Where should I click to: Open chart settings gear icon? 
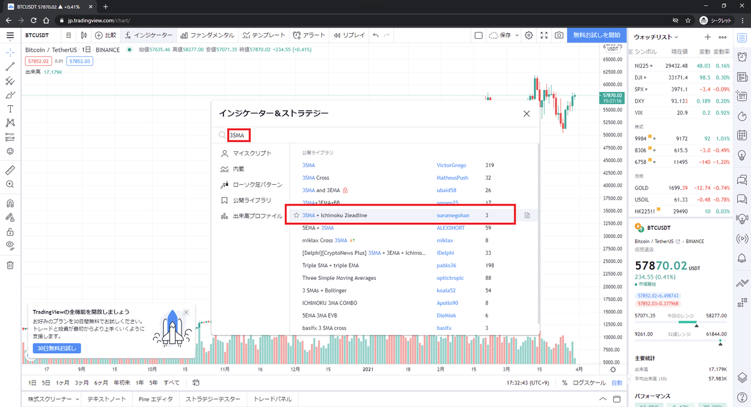(x=529, y=36)
